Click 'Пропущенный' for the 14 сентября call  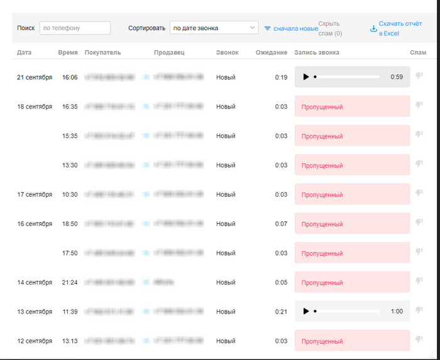pos(322,283)
